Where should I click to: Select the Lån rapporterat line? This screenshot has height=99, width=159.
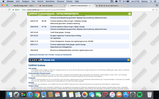pos(55,38)
